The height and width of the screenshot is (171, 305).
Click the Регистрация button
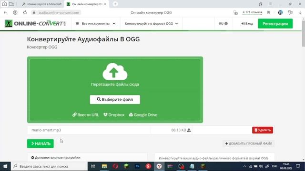(275, 24)
